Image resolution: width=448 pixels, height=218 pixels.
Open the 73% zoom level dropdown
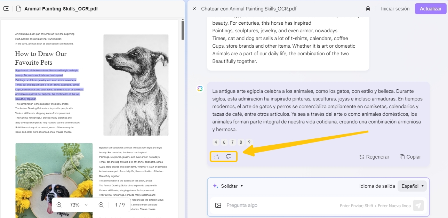tap(79, 205)
